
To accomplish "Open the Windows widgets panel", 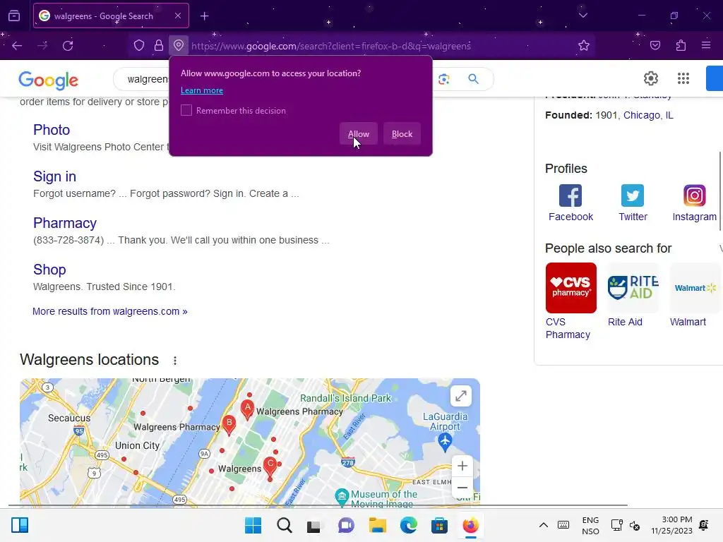I will pos(20,525).
